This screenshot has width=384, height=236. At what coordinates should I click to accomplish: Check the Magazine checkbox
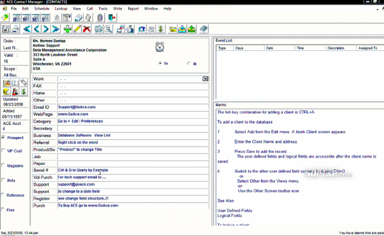[x=3, y=165]
